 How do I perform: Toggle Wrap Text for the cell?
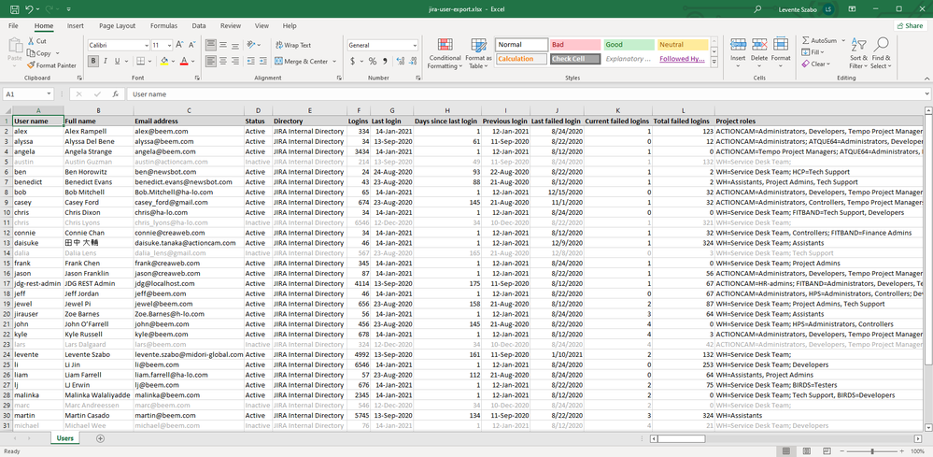293,45
